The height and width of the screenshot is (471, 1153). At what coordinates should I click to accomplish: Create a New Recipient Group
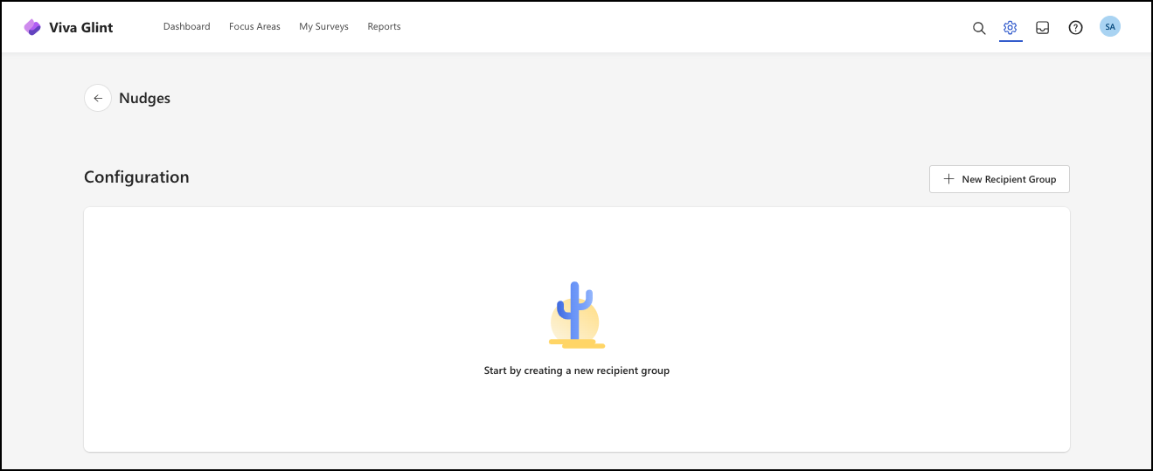999,179
